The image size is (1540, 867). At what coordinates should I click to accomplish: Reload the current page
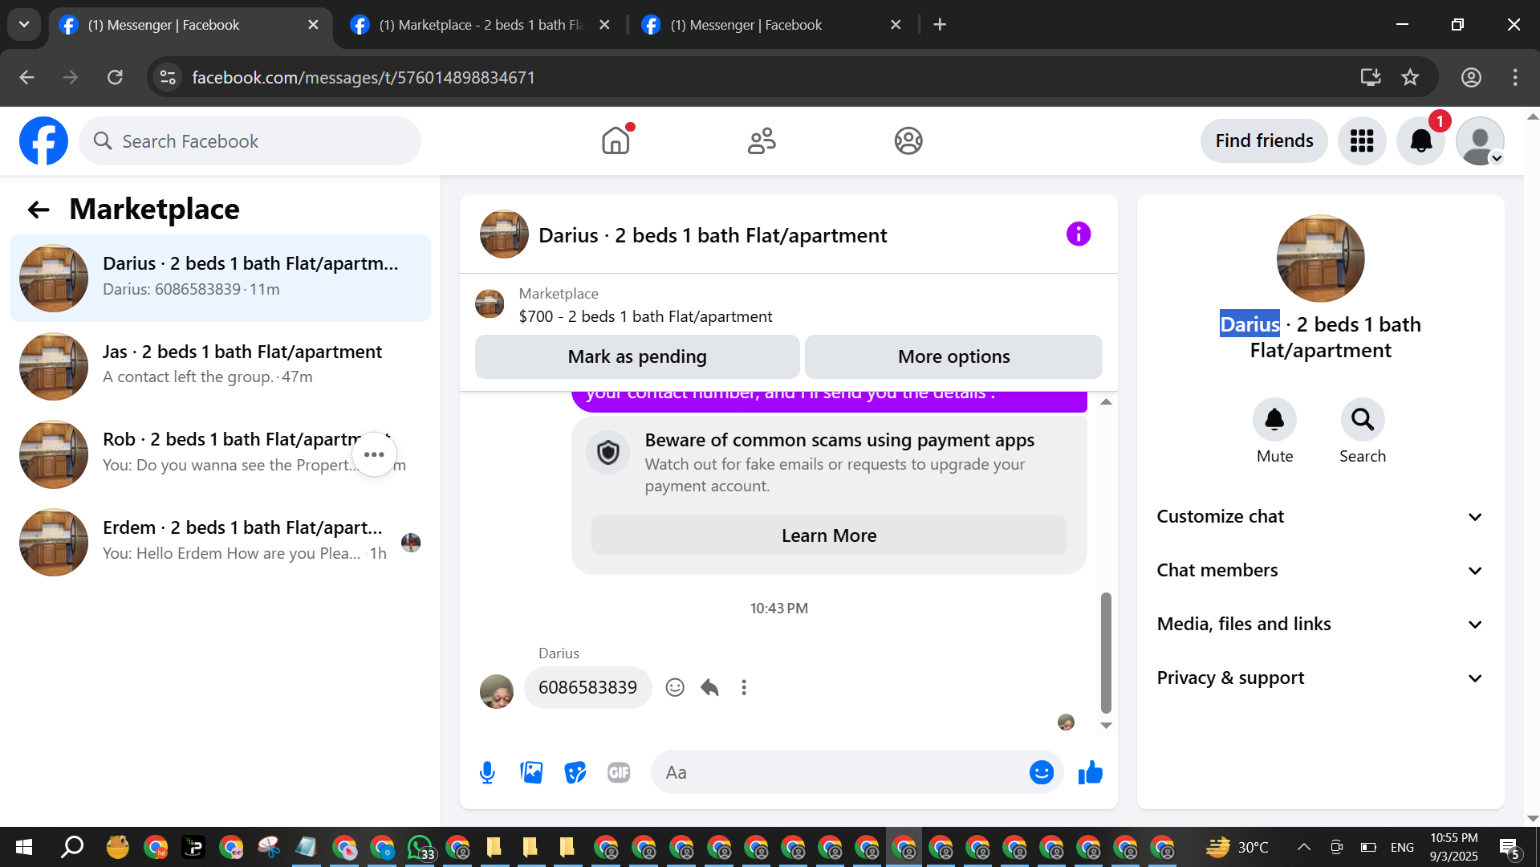click(116, 77)
